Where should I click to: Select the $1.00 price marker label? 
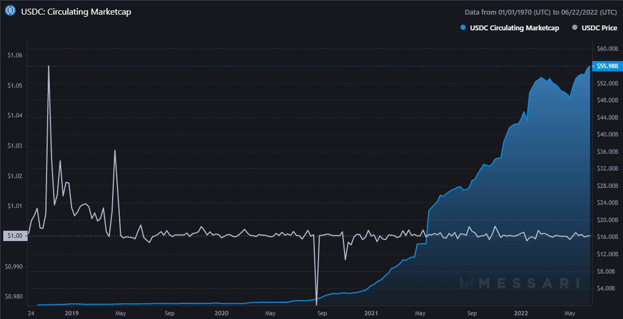click(15, 236)
